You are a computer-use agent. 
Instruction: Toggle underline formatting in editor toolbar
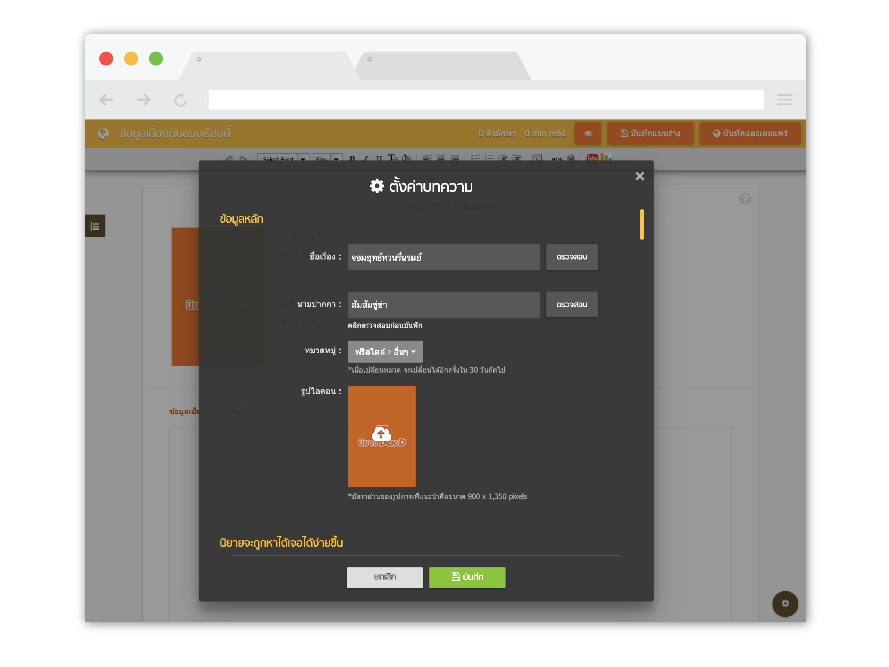pyautogui.click(x=379, y=158)
